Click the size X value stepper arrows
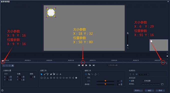This screenshot has width=170, height=93. point(11,77)
